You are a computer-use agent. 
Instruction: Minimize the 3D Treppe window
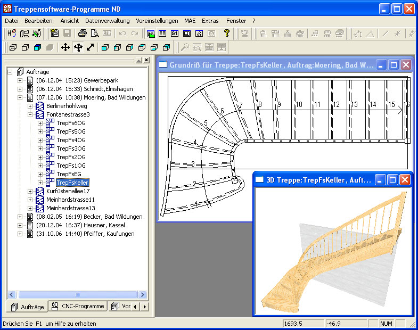[380, 180]
